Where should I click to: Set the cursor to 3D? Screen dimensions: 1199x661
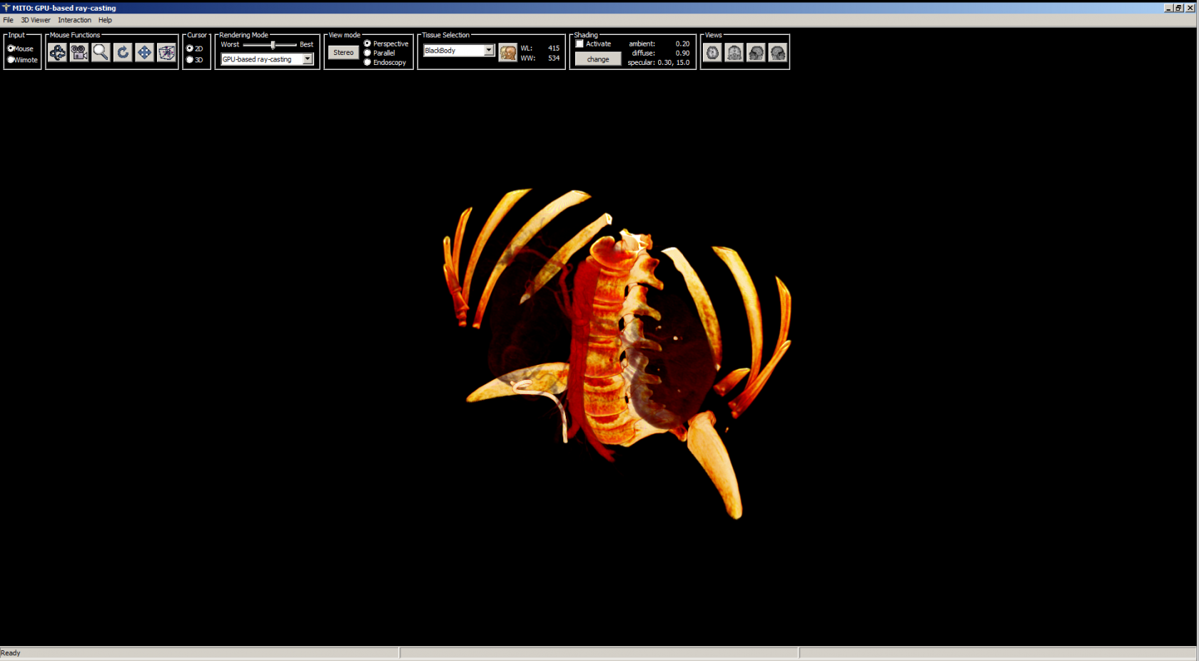click(x=190, y=60)
